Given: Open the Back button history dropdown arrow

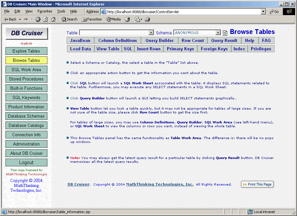Looking at the screenshot, I should (x=20, y=19).
